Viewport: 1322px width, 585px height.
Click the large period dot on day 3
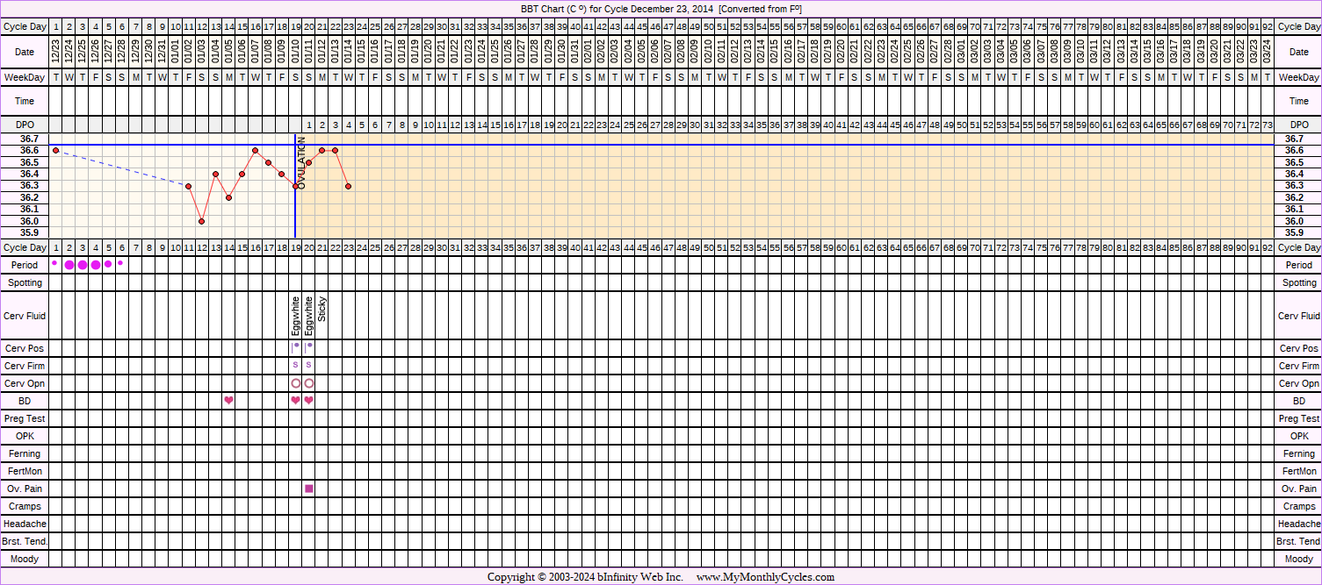[x=83, y=265]
